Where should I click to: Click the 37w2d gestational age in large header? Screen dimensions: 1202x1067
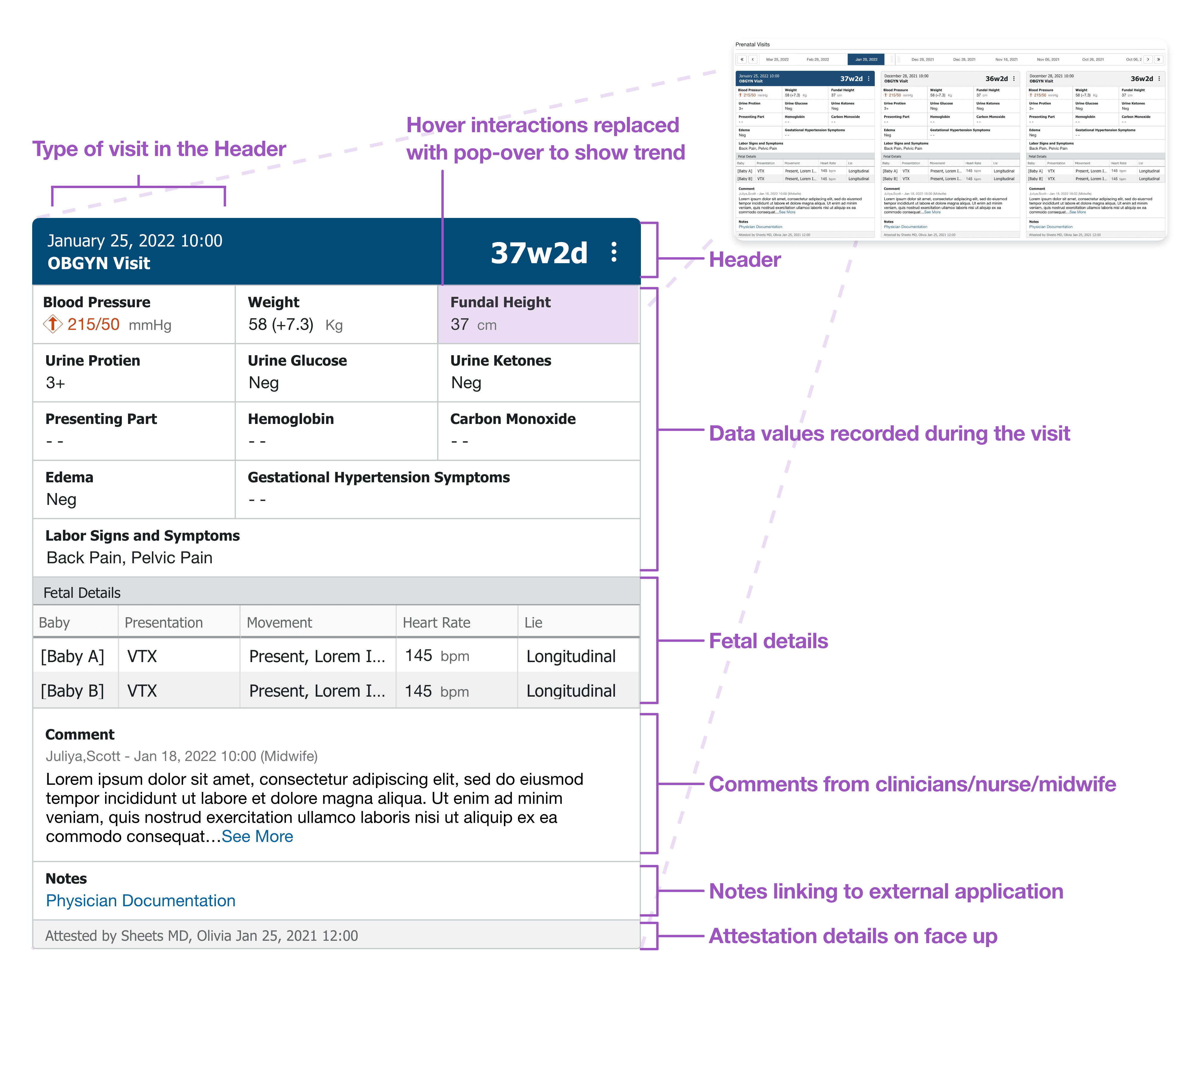coord(539,253)
